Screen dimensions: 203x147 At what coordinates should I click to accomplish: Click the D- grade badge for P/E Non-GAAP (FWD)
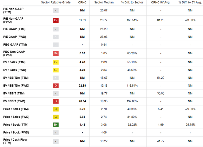tap(56, 20)
